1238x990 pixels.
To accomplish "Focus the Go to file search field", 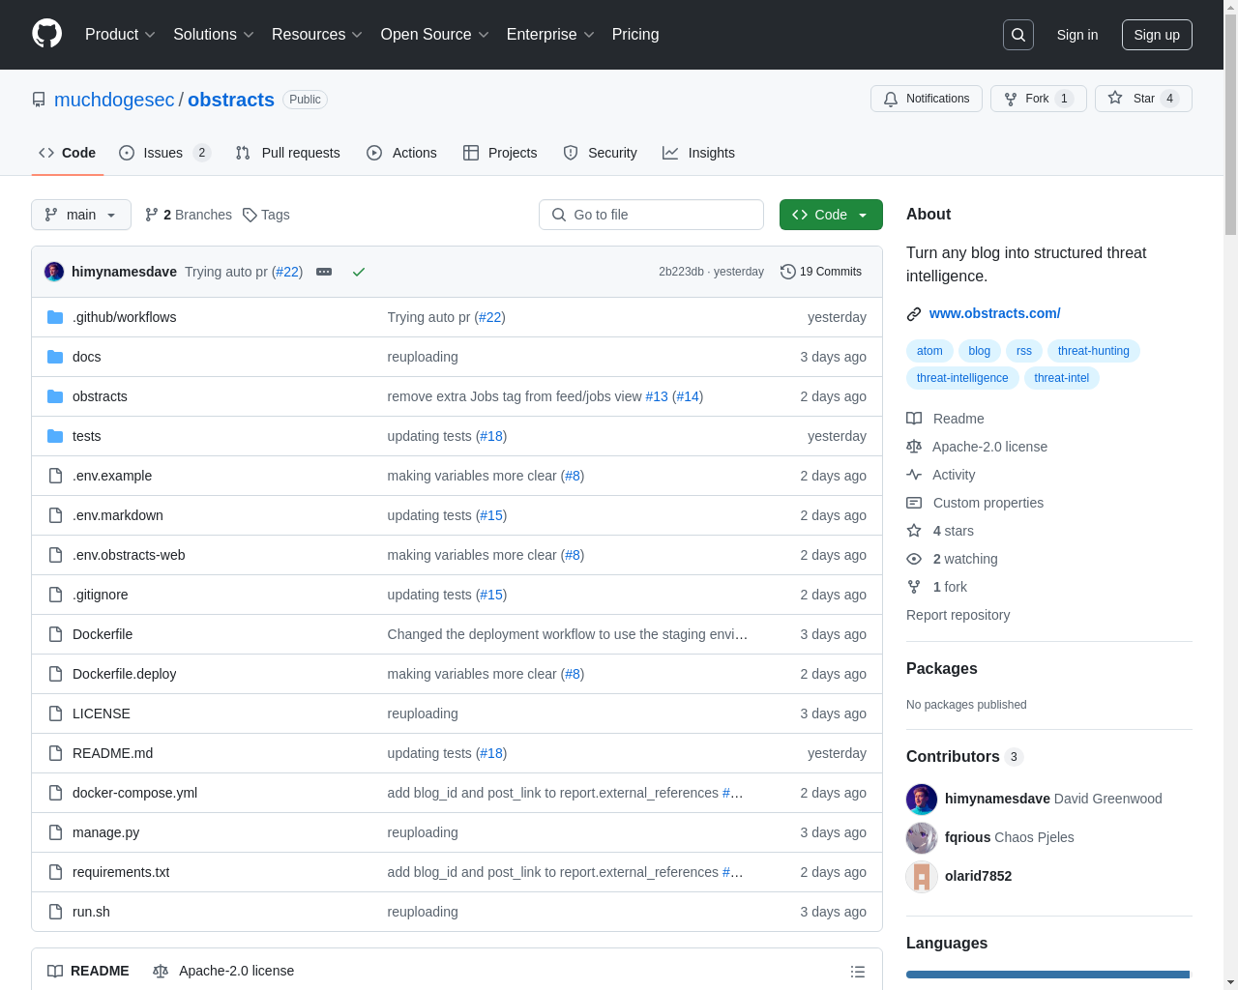I will coord(651,215).
